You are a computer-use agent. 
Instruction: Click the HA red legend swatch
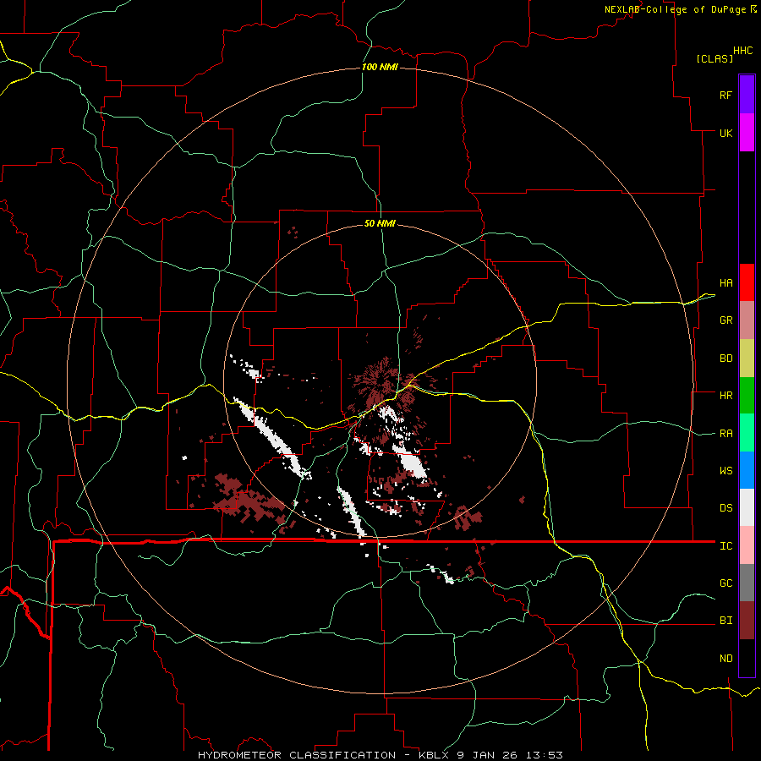click(747, 282)
